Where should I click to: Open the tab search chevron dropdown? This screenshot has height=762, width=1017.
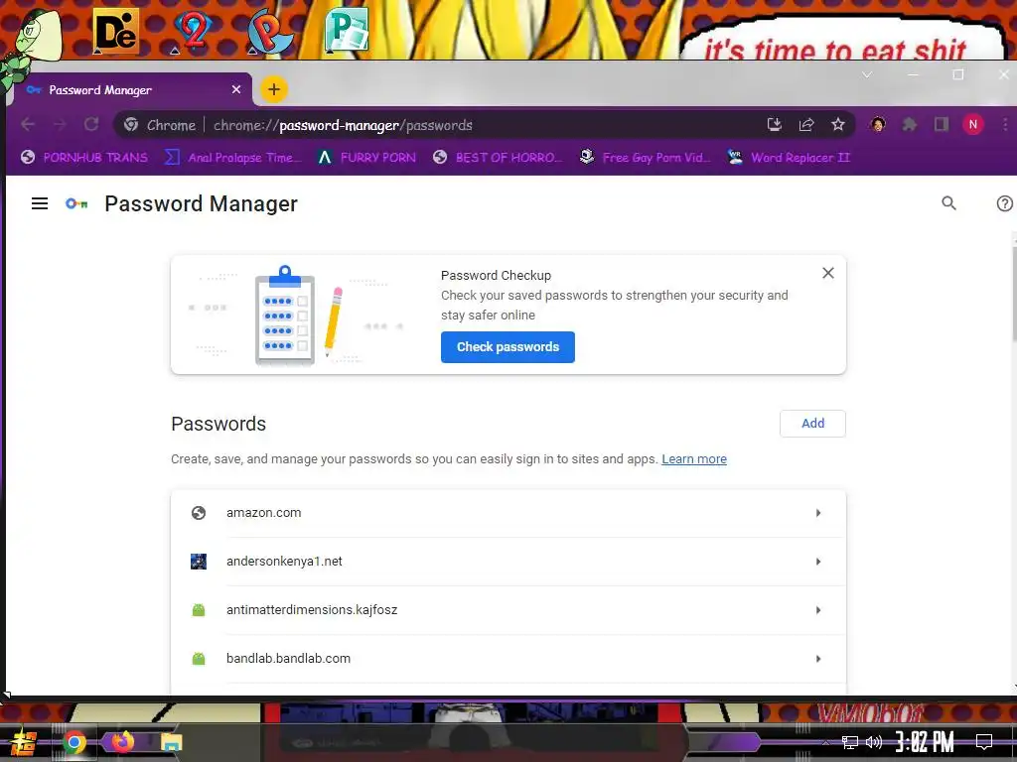pyautogui.click(x=867, y=75)
